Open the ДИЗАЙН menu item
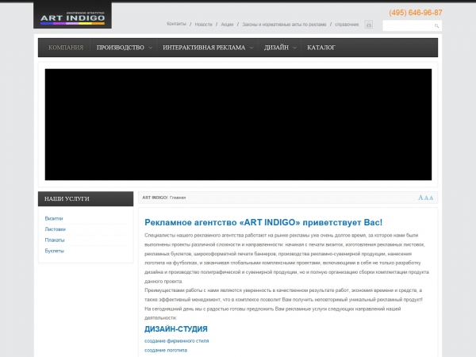Image resolution: width=476 pixels, height=357 pixels. [276, 48]
